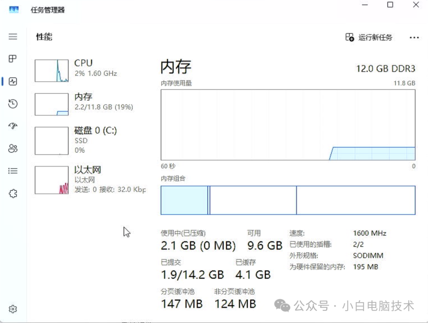Click the 运行新任务 button
This screenshot has width=428, height=323.
pos(369,38)
